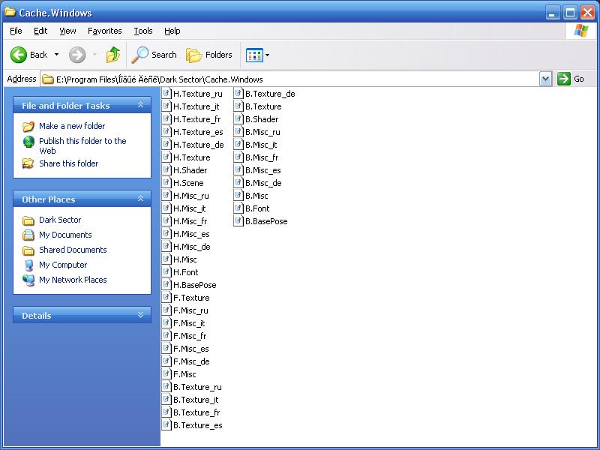600x450 pixels.
Task: Open My Computer link
Action: 63,265
